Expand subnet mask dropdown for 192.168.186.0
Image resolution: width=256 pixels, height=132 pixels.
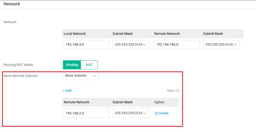point(221,45)
